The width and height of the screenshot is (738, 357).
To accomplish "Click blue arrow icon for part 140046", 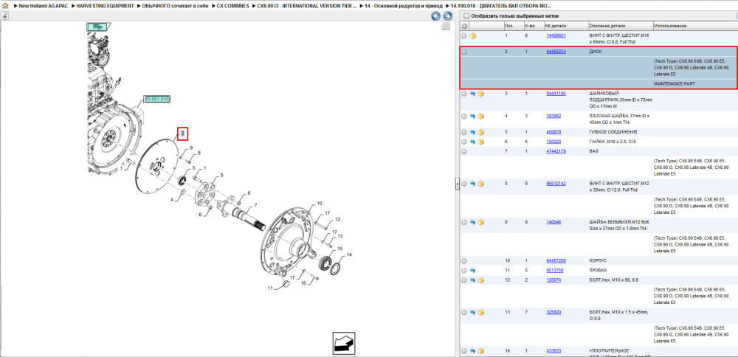I will click(x=473, y=222).
